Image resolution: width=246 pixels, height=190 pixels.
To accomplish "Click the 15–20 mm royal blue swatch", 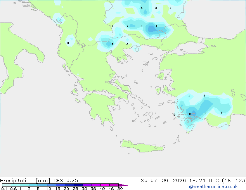I will [x=60, y=185].
